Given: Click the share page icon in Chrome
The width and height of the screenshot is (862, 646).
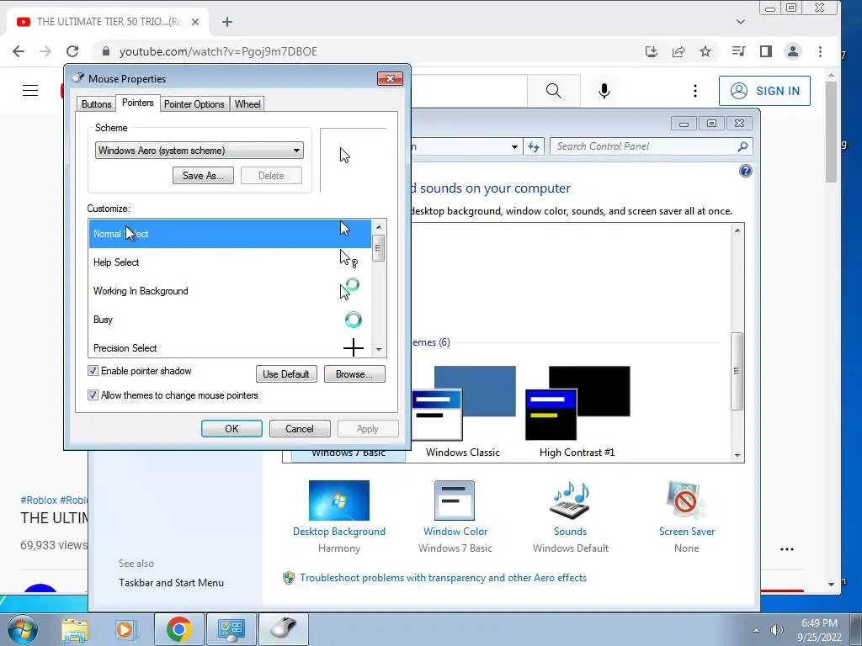Looking at the screenshot, I should (678, 51).
